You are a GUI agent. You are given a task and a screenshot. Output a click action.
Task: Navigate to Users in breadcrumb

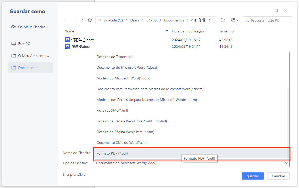pyautogui.click(x=135, y=20)
